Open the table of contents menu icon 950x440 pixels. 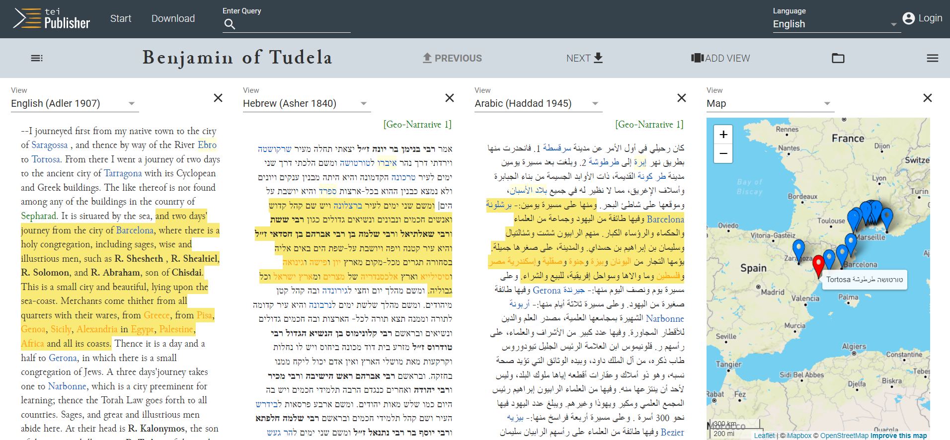point(37,58)
